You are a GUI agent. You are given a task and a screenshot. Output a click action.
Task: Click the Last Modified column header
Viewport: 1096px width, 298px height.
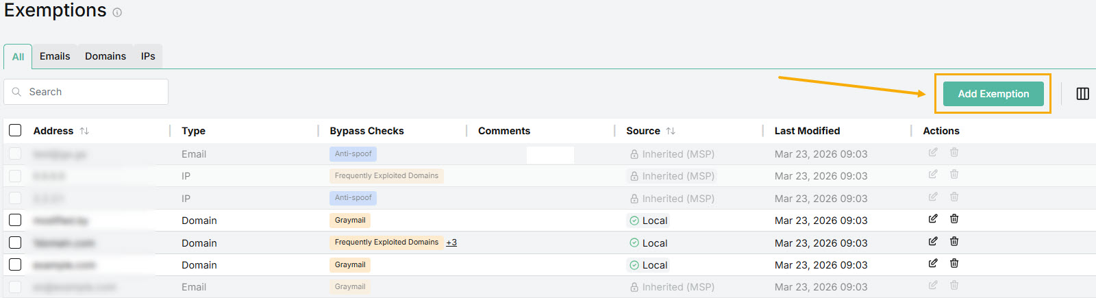click(x=807, y=131)
